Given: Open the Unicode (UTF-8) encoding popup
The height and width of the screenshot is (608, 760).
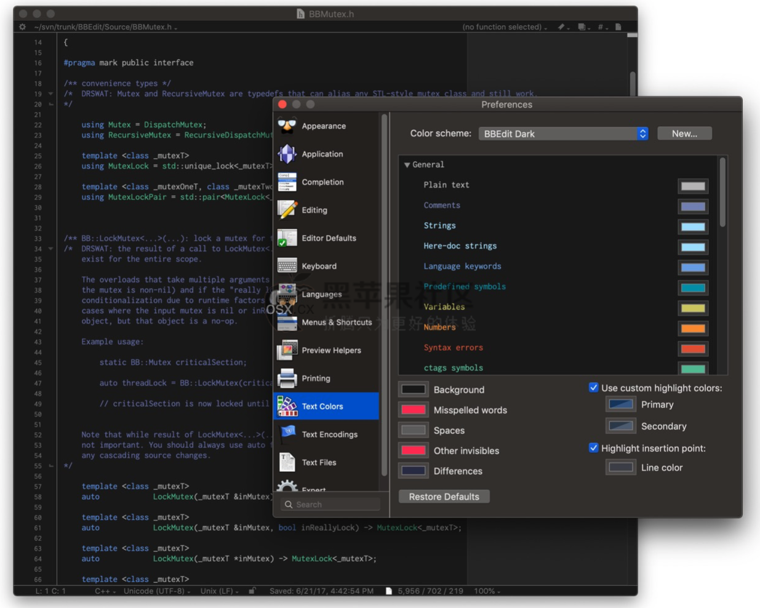Looking at the screenshot, I should (x=157, y=591).
